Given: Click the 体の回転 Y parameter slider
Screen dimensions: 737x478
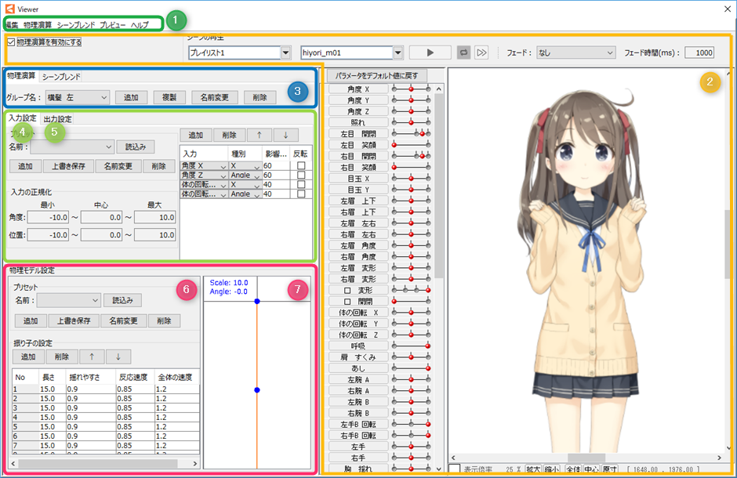Looking at the screenshot, I should pos(412,324).
